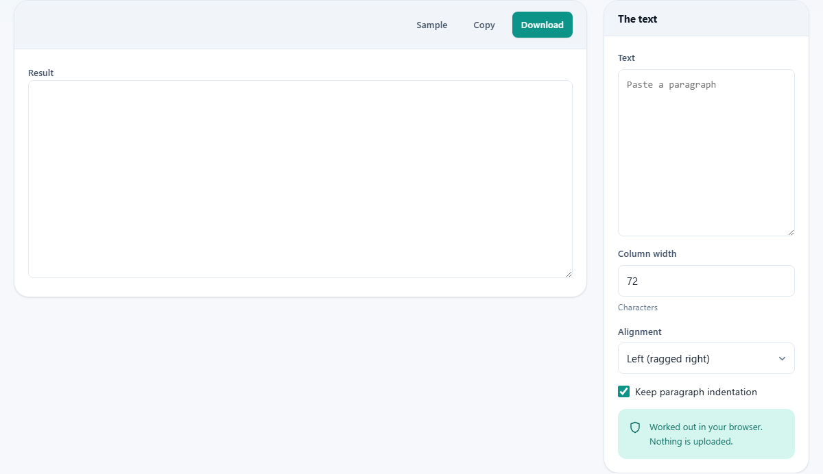The height and width of the screenshot is (474, 823).
Task: Focus the Result output text area
Action: click(x=300, y=179)
